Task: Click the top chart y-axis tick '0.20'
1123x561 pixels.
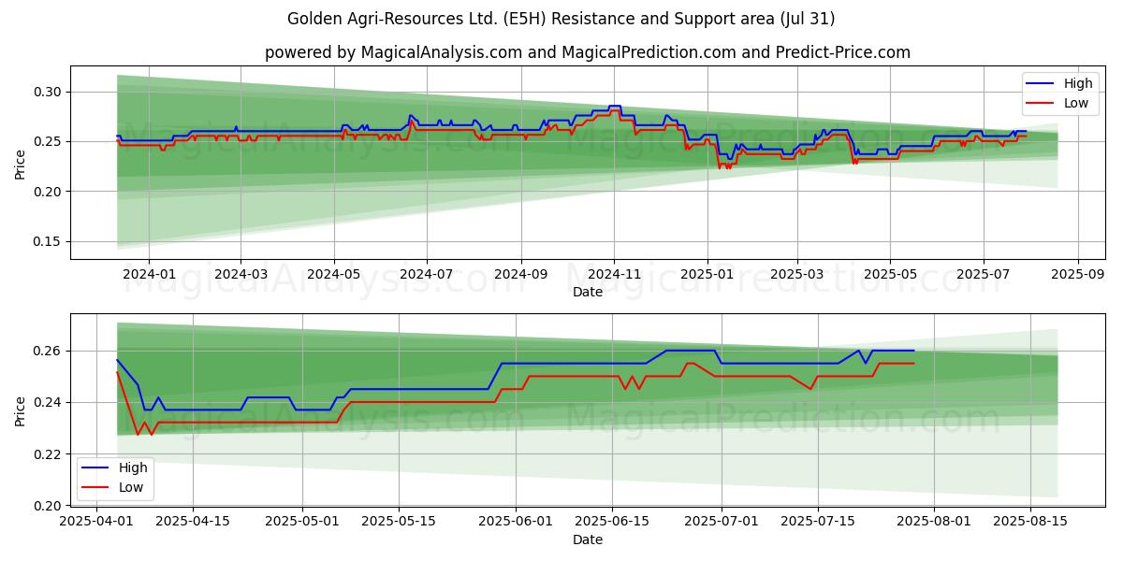Action: pos(49,192)
